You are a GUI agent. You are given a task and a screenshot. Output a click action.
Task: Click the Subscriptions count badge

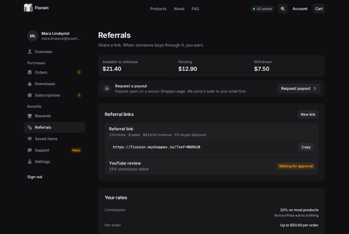[x=79, y=95]
